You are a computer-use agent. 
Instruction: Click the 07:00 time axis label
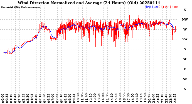(x=53, y=98)
